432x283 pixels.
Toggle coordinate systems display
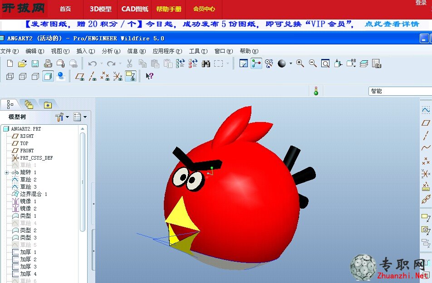[x=118, y=76]
